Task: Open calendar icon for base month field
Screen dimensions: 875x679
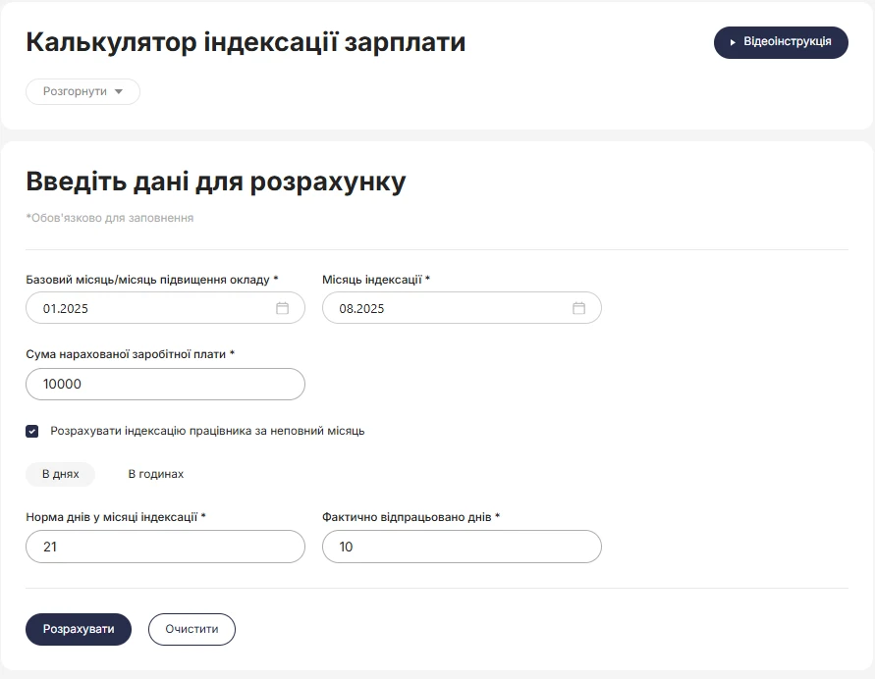Action: pos(283,308)
